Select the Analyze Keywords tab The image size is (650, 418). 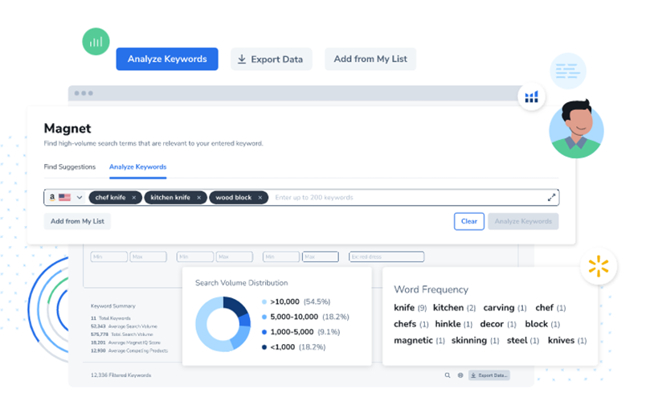point(137,166)
